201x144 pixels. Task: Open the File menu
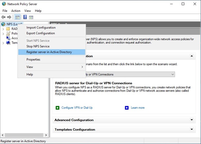5,11
